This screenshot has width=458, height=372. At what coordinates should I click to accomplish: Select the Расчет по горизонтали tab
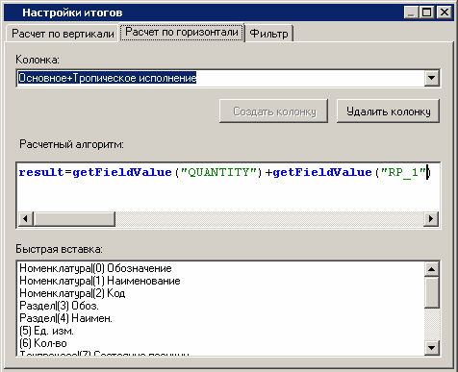coord(182,32)
